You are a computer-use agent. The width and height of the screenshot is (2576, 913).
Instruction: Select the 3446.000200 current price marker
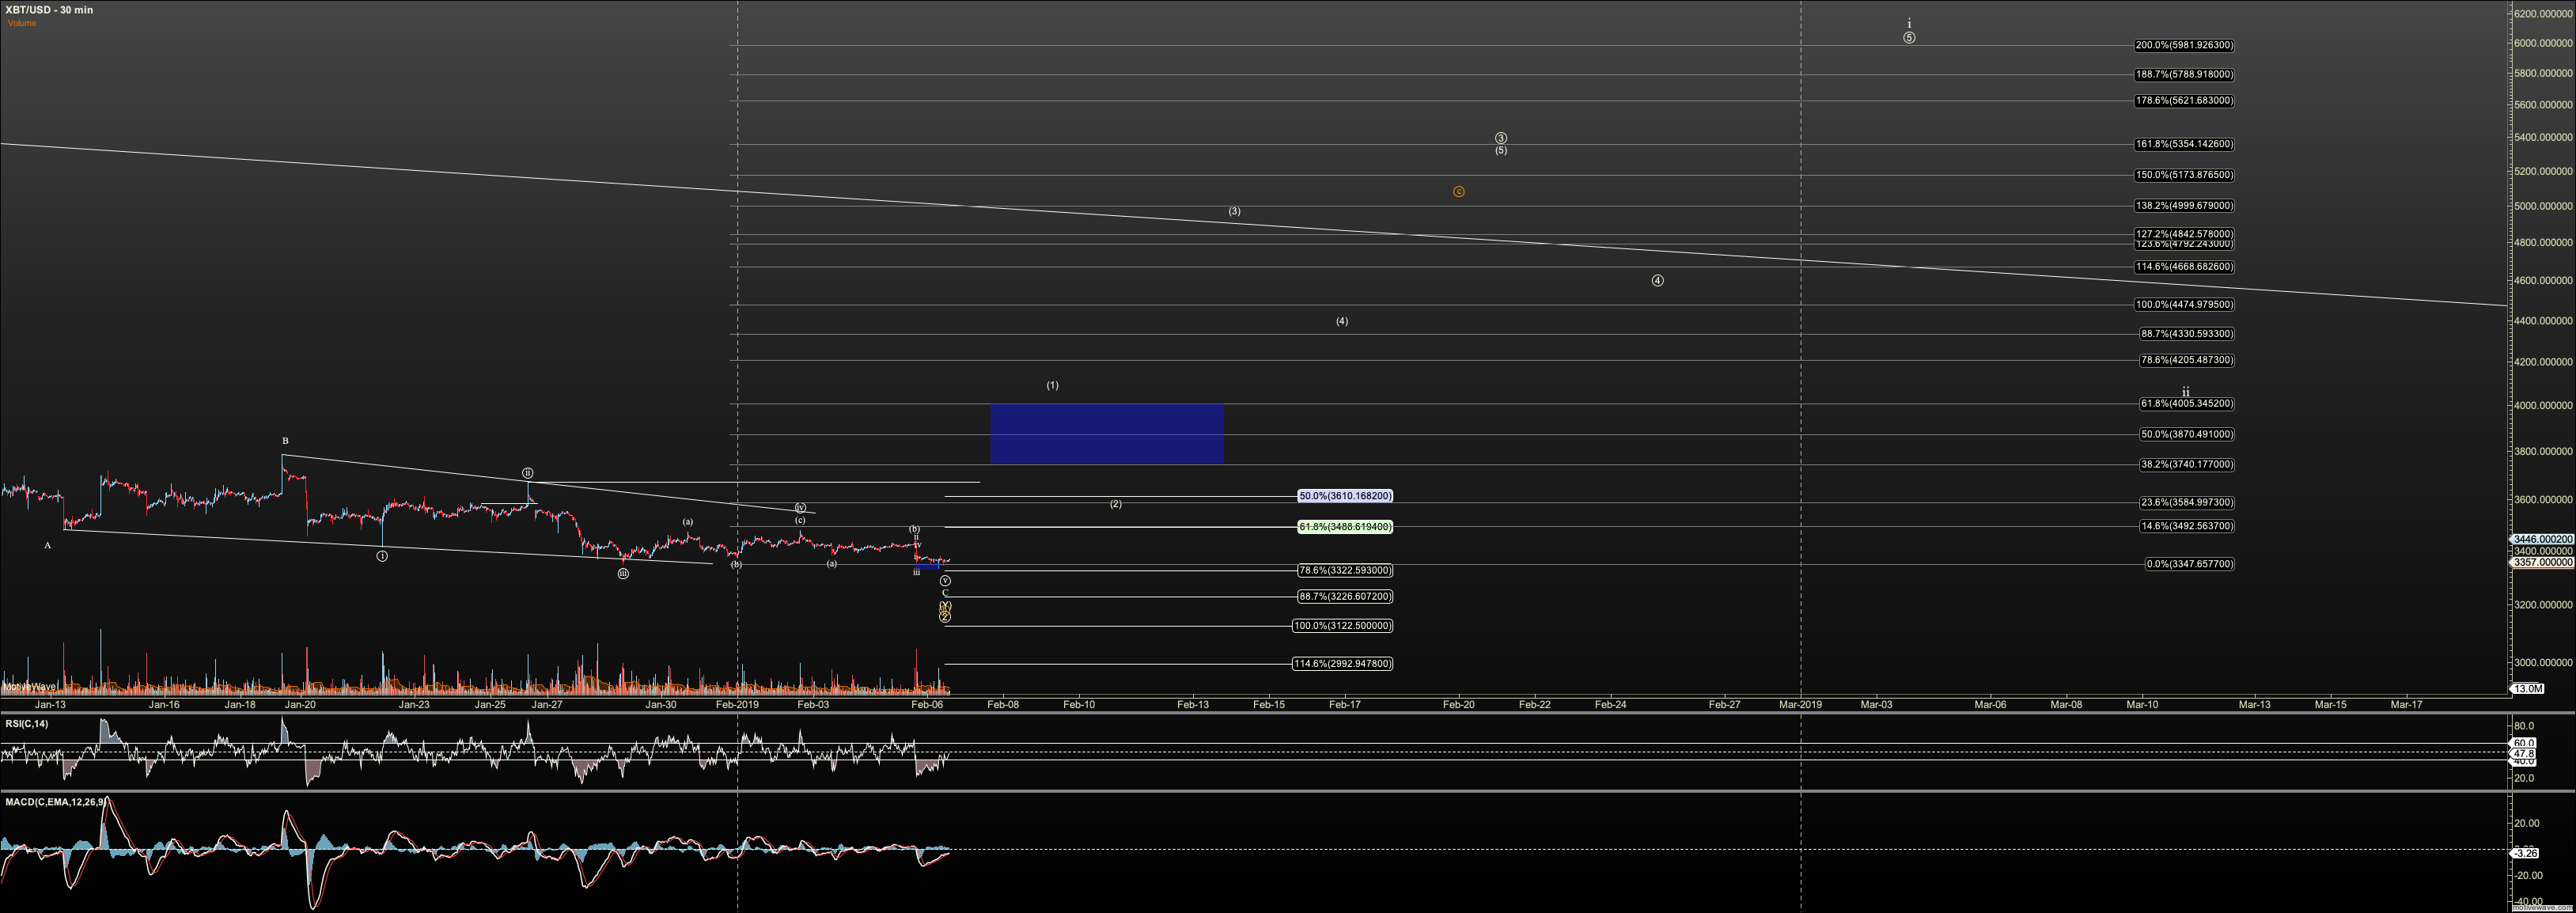2543,539
